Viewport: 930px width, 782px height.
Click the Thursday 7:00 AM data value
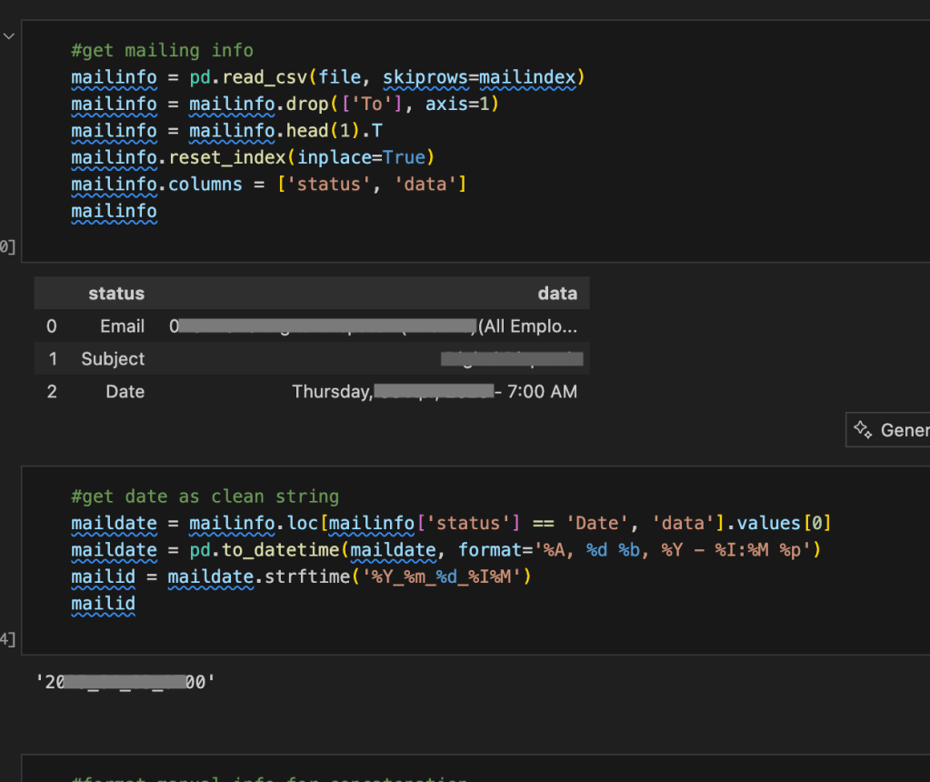pos(434,392)
